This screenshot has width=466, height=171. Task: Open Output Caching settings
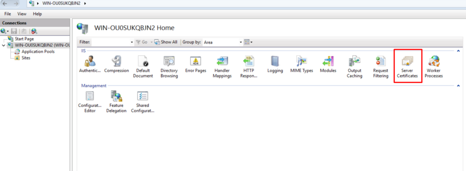(355, 67)
